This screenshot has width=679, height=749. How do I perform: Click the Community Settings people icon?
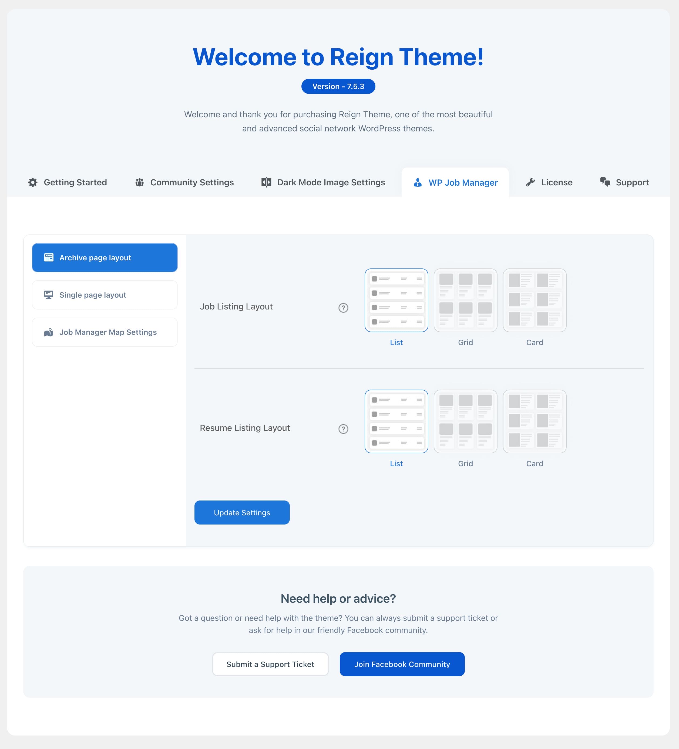139,182
